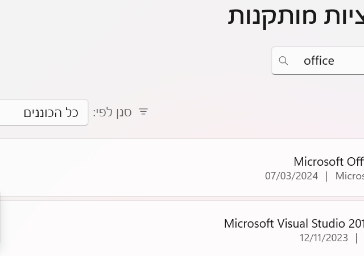Click the publisher text under Microsoft Office
The width and height of the screenshot is (364, 256).
point(349,176)
